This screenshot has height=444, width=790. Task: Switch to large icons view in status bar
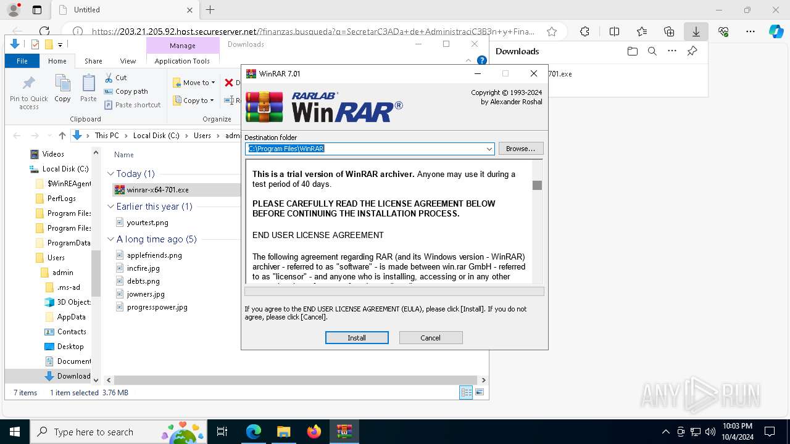(x=480, y=392)
